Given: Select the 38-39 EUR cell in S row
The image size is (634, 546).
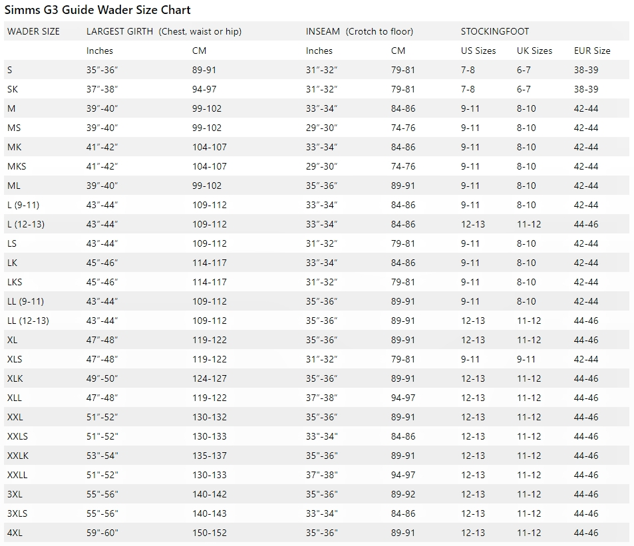Looking at the screenshot, I should 586,70.
